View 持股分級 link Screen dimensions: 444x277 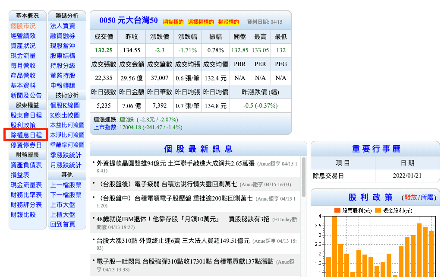coord(63,66)
